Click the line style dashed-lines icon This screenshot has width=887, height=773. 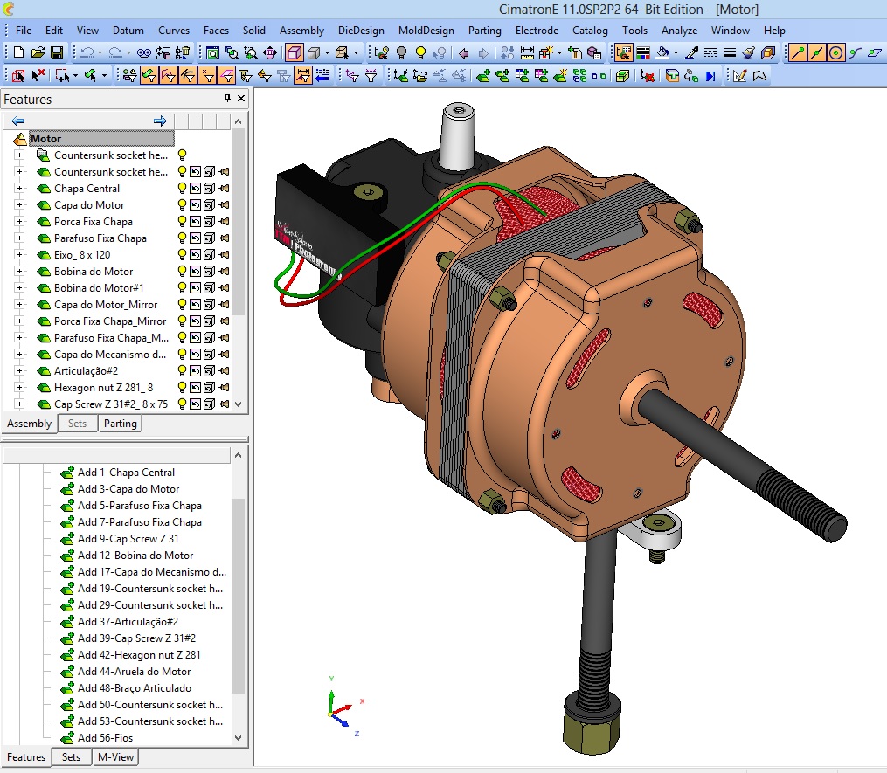710,52
